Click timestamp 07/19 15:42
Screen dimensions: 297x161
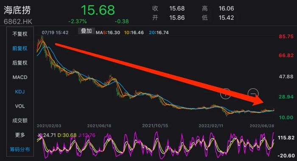pos(55,33)
